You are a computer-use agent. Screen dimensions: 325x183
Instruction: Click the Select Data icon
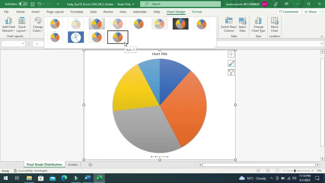[x=242, y=25]
